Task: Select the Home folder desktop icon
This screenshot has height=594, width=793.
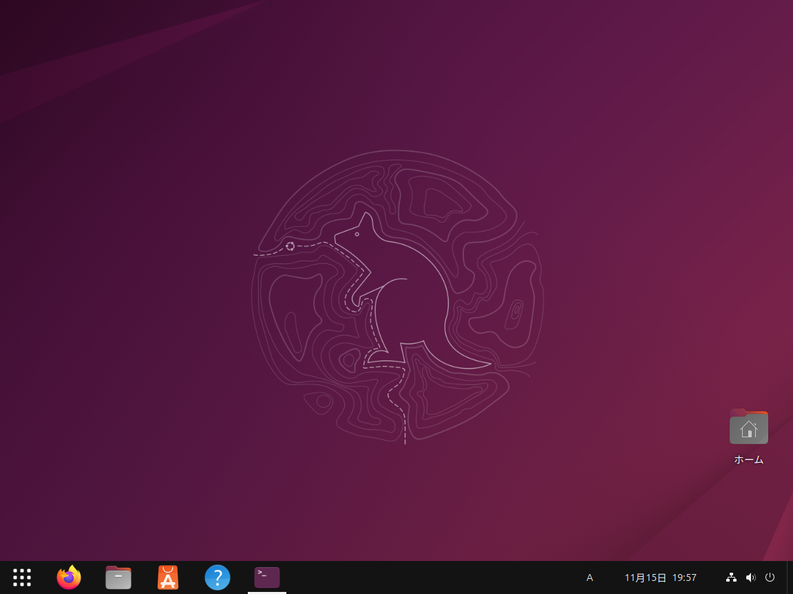Action: click(749, 428)
